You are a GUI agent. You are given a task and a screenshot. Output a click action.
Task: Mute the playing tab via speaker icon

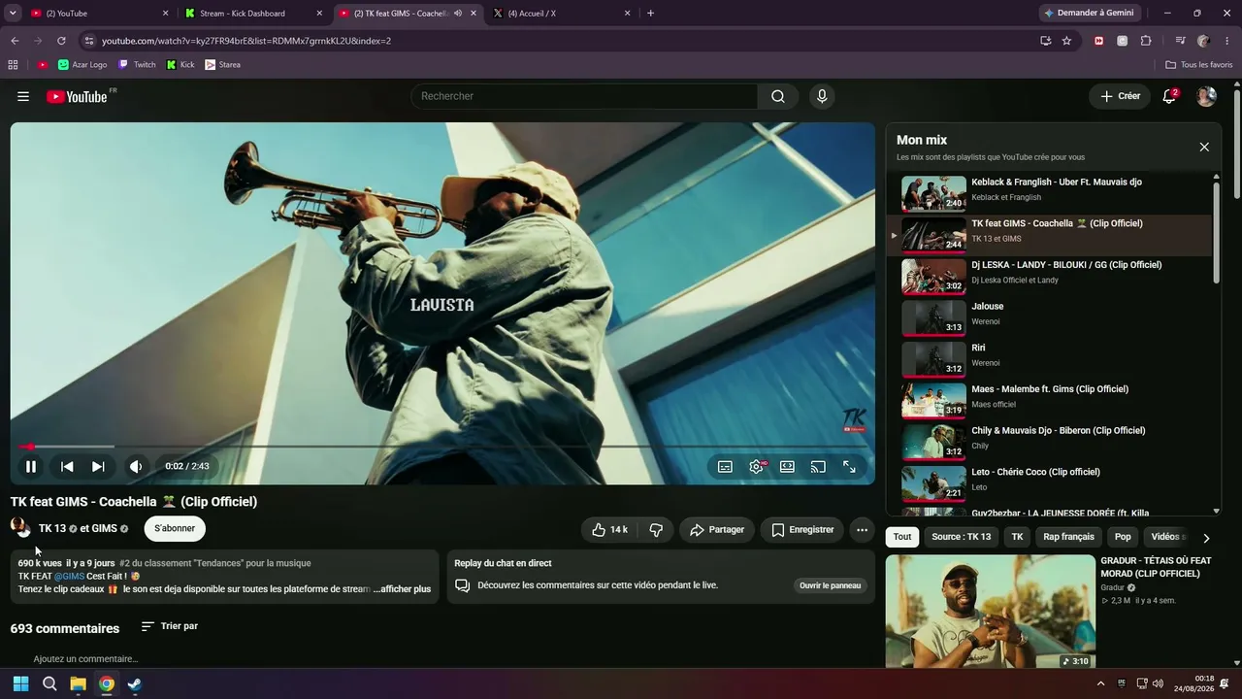pyautogui.click(x=458, y=14)
